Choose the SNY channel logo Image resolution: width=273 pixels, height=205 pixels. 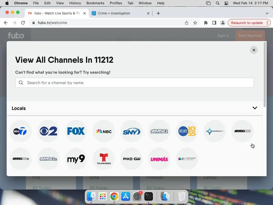[x=131, y=131]
